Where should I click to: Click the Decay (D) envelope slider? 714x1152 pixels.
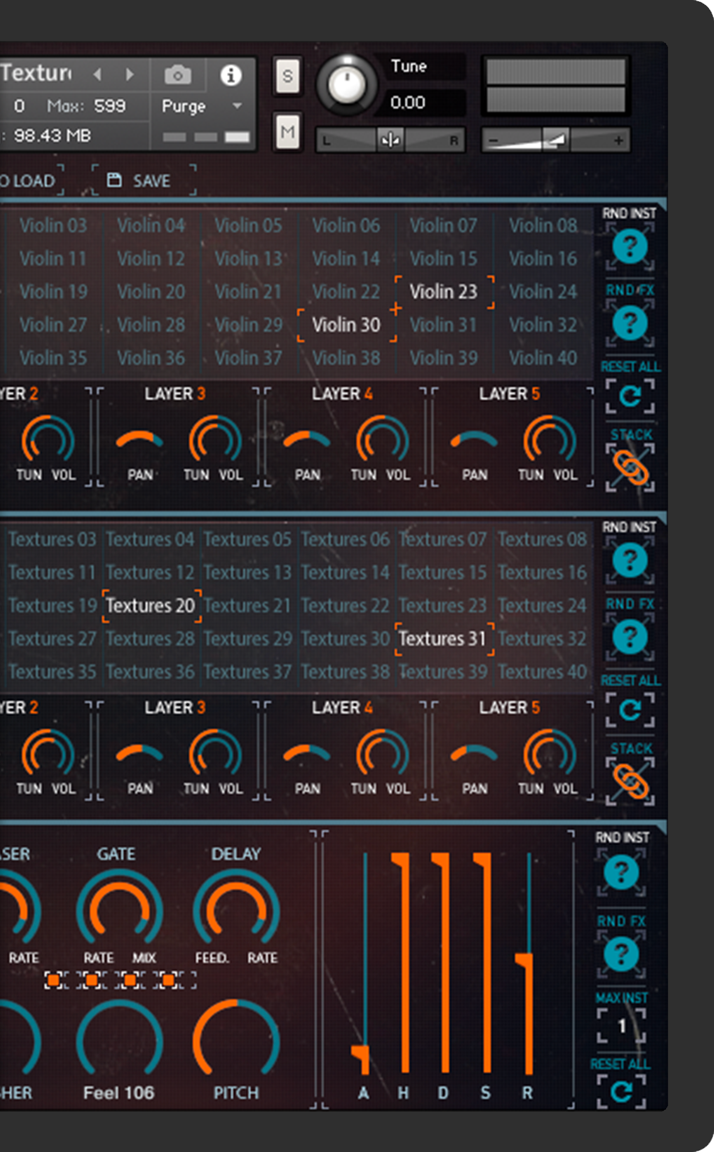[444, 963]
